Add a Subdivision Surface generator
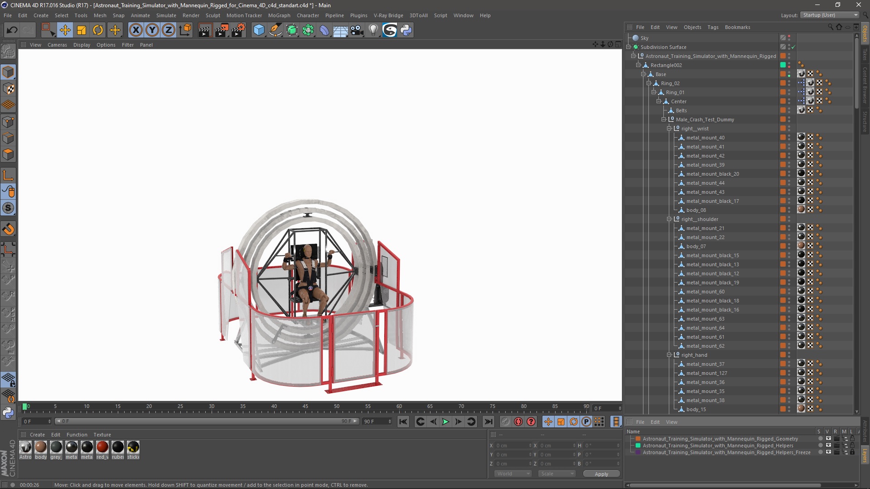This screenshot has width=870, height=489. 292,30
